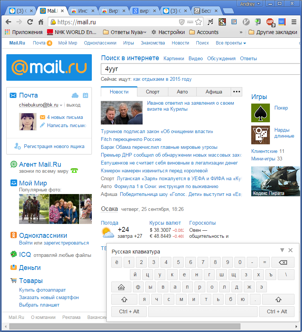This screenshot has height=332, width=302.
Task: Open the Иванов news photo thumbnail
Action: coord(122,113)
